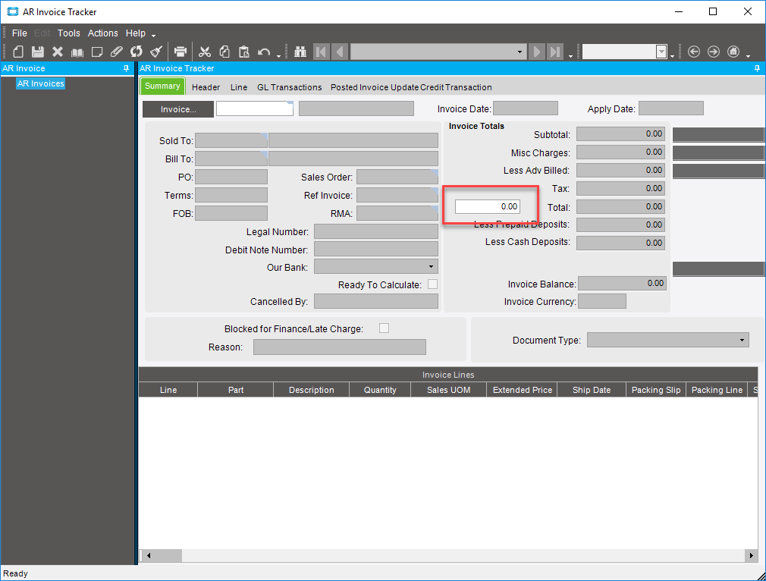
Task: Click the Print icon in toolbar
Action: [181, 52]
